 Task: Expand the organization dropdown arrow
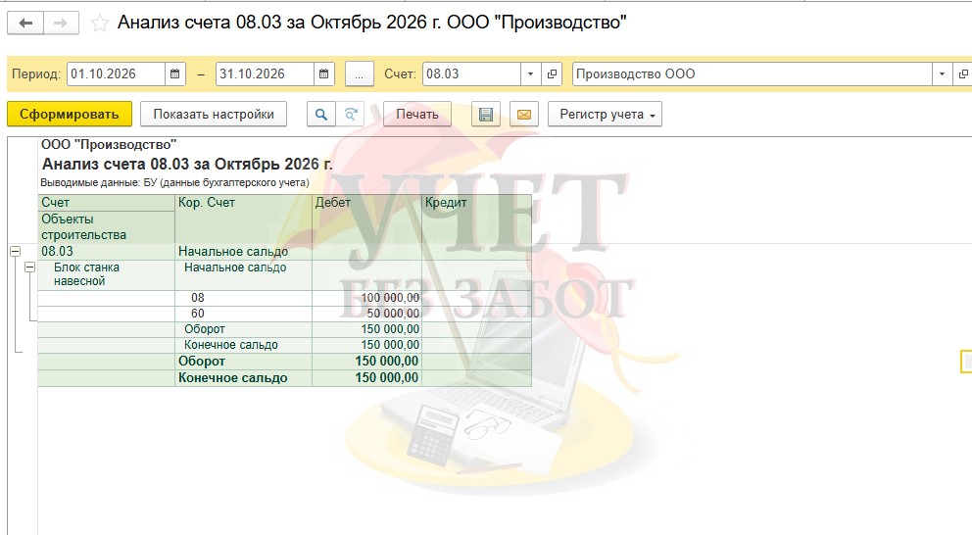point(942,73)
